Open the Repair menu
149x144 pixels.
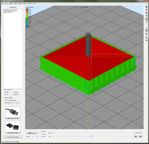coord(20,4)
